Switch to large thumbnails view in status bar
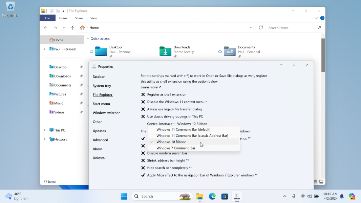Image resolution: width=361 pixels, height=203 pixels. tap(321, 181)
